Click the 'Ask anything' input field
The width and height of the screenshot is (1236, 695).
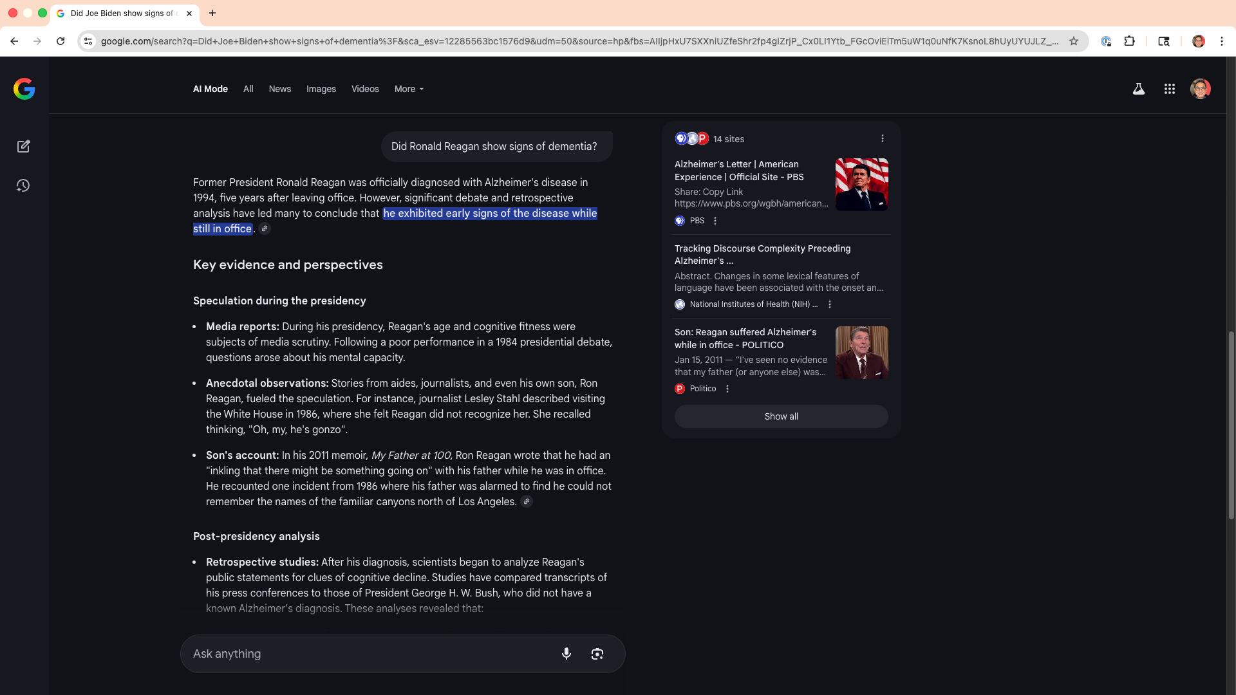pyautogui.click(x=367, y=654)
